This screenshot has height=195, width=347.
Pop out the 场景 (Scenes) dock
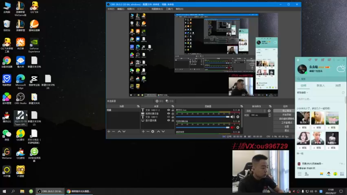tap(138, 106)
